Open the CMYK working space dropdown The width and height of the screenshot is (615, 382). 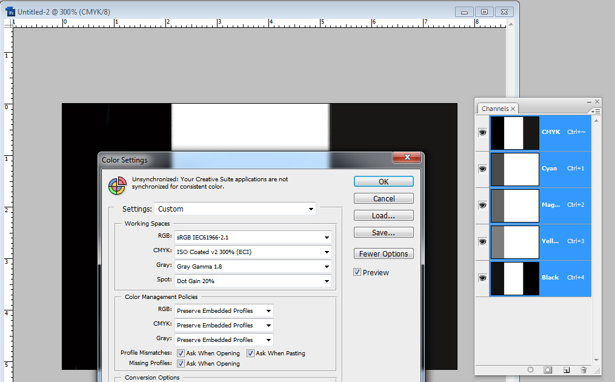(253, 252)
